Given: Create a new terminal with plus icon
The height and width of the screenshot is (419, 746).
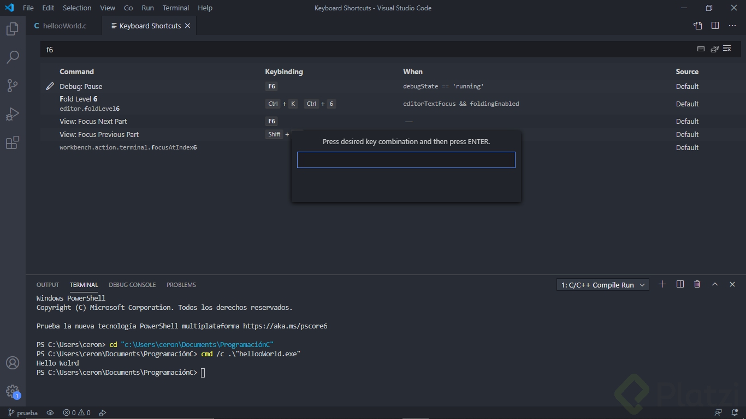Looking at the screenshot, I should pyautogui.click(x=662, y=284).
